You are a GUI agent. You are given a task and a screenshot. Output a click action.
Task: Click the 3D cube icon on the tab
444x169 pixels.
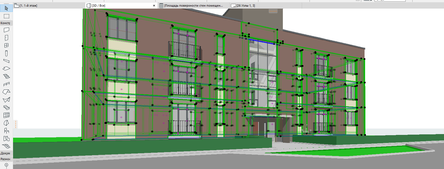89,6
